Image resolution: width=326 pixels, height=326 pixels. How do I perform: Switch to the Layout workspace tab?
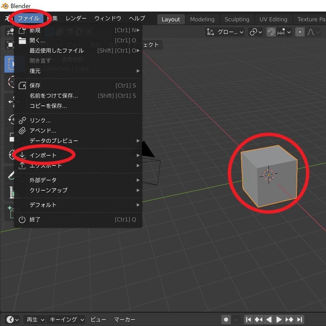(171, 19)
